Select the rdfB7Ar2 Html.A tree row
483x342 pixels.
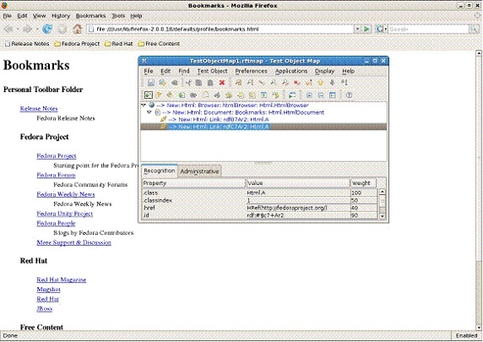tap(263, 119)
